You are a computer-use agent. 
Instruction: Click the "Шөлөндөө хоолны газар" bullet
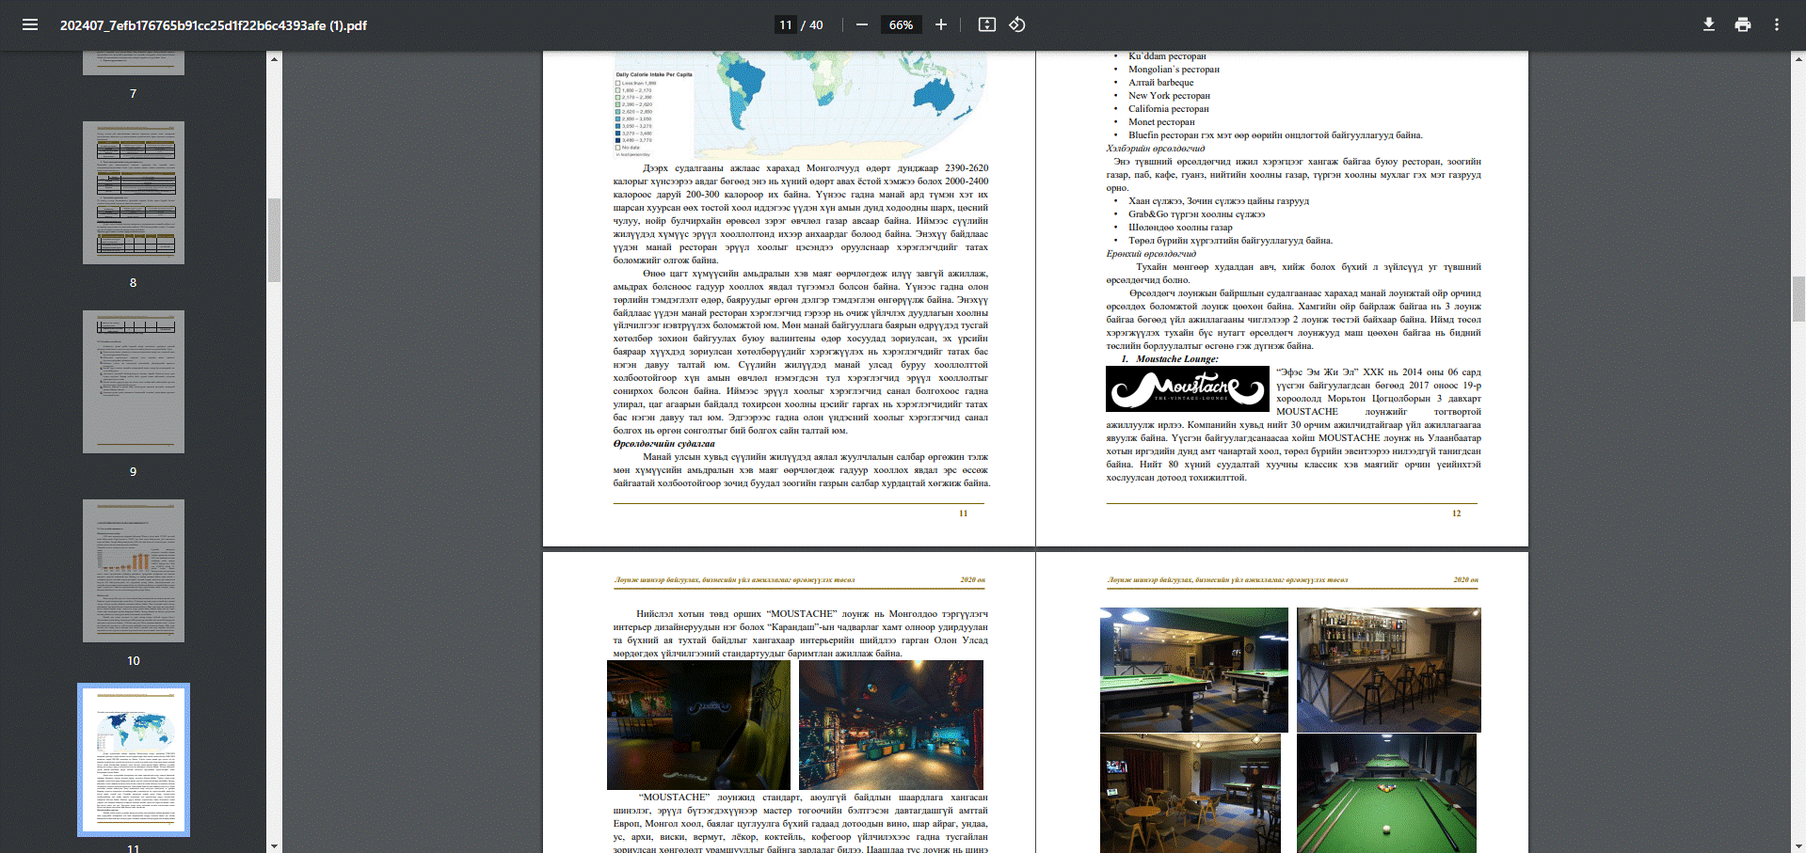(x=1180, y=228)
